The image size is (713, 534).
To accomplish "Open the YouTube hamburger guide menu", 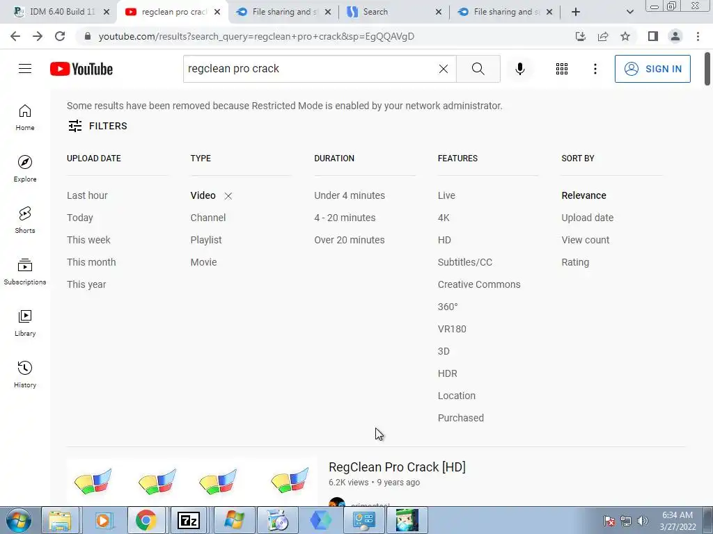I will tap(25, 69).
